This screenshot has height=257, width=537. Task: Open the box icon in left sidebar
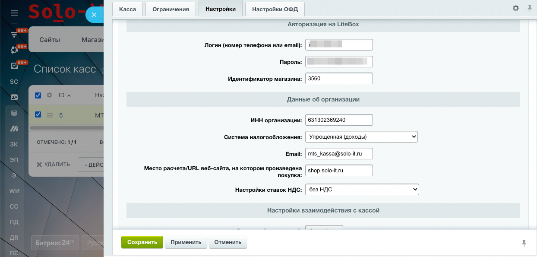point(14,113)
